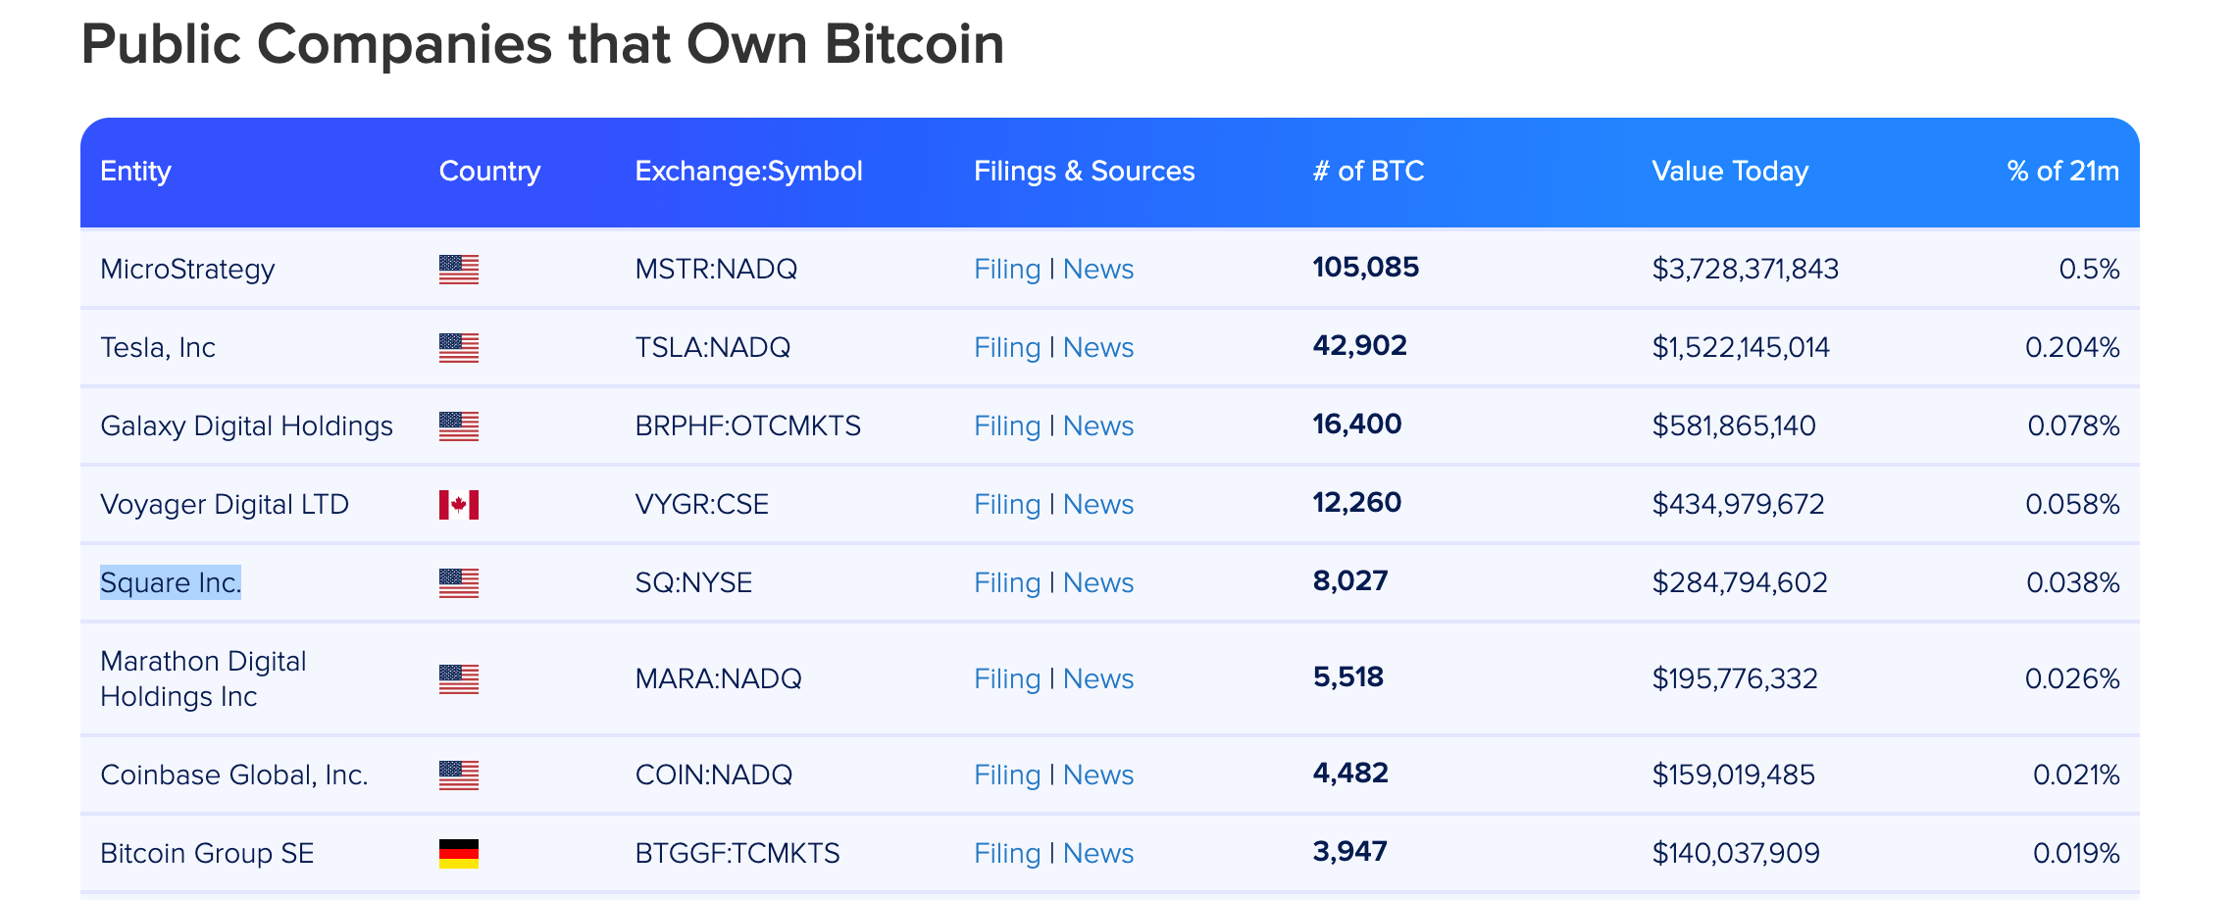2236x900 pixels.
Task: Open the Filing link for Square Inc.
Action: [1007, 582]
